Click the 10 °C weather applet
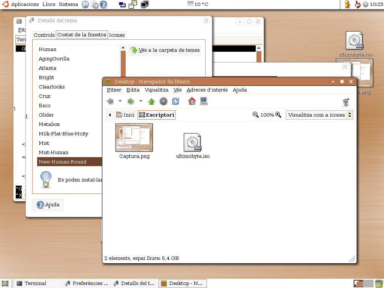The image size is (384, 288). (198, 4)
